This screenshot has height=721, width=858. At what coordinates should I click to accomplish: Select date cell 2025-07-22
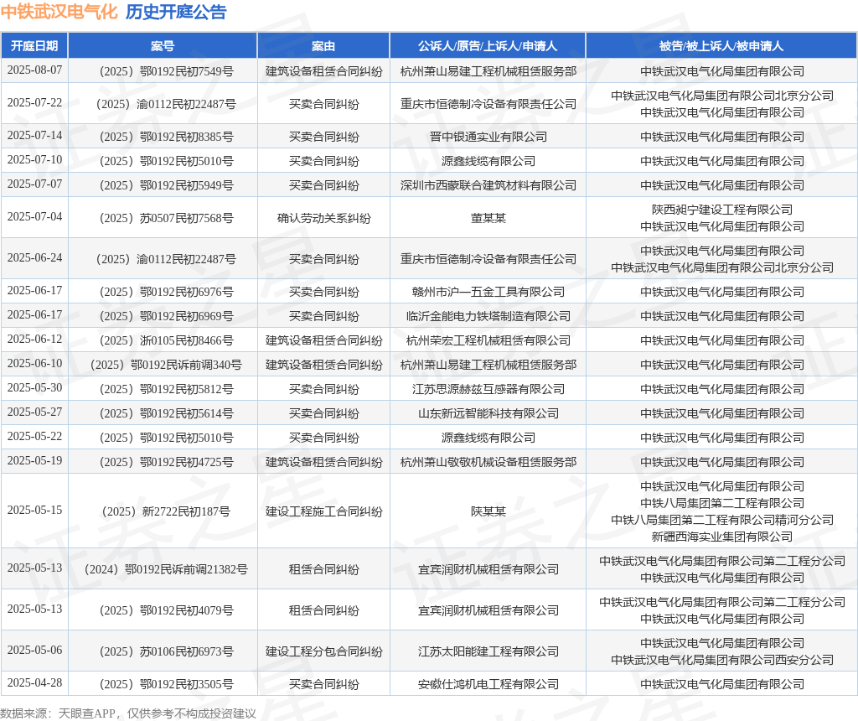click(34, 102)
